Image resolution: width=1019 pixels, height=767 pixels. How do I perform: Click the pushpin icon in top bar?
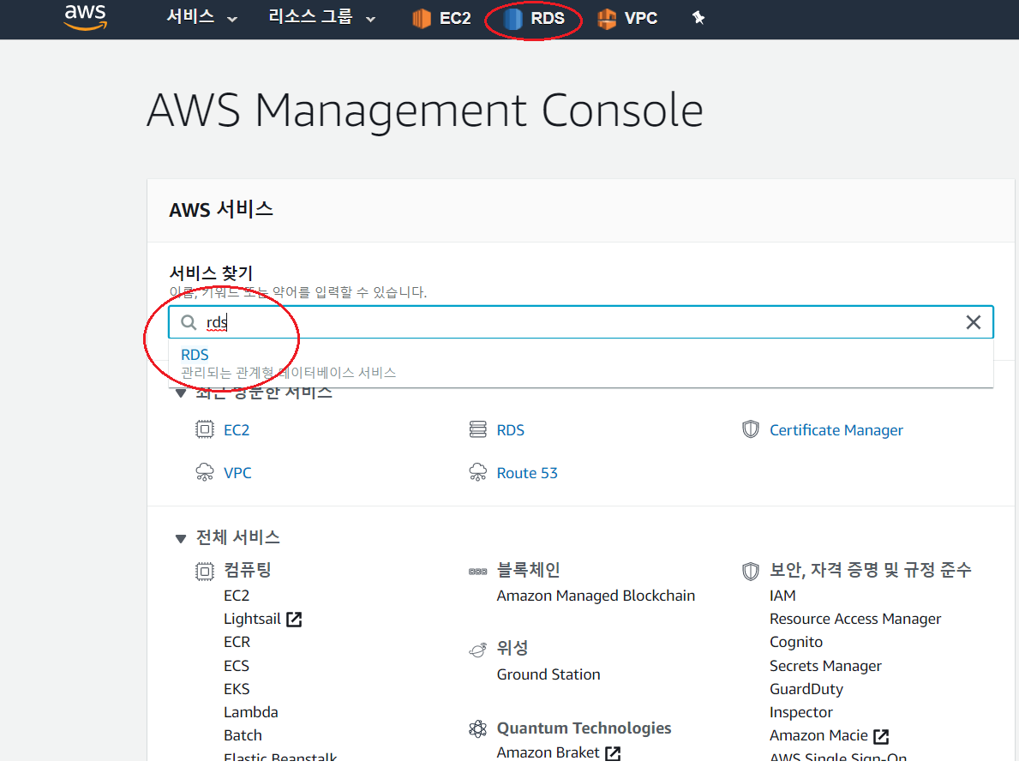point(698,17)
